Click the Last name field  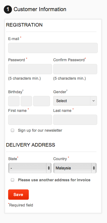[x=75, y=120]
